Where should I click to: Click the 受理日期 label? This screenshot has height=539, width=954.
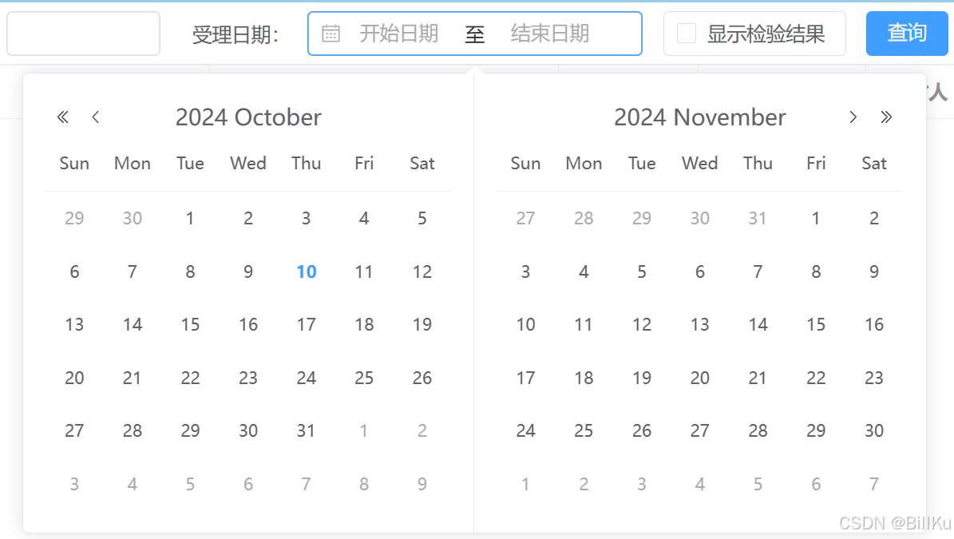click(236, 34)
